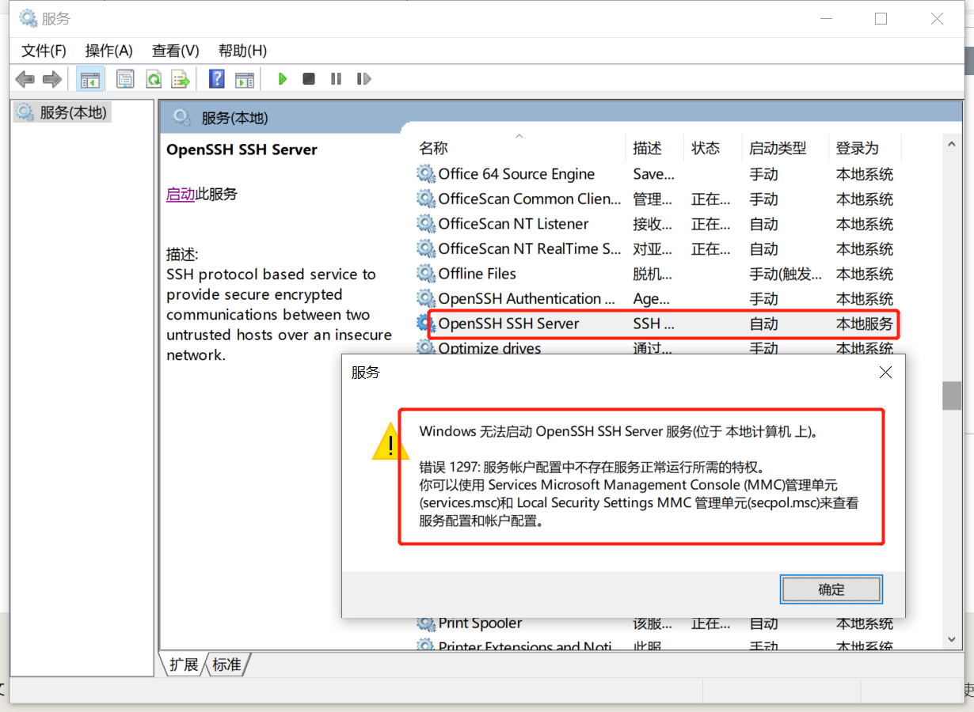This screenshot has height=712, width=974.
Task: Pause the service with the pause icon
Action: [x=336, y=78]
